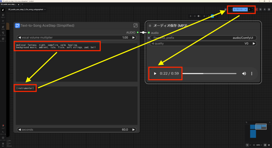
Task: Play the generated audio
Action: (x=155, y=74)
